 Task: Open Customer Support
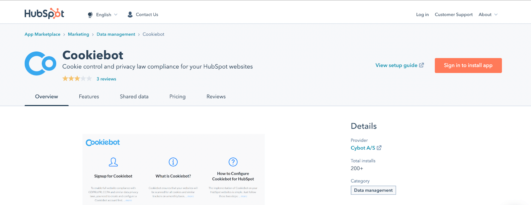click(x=453, y=15)
